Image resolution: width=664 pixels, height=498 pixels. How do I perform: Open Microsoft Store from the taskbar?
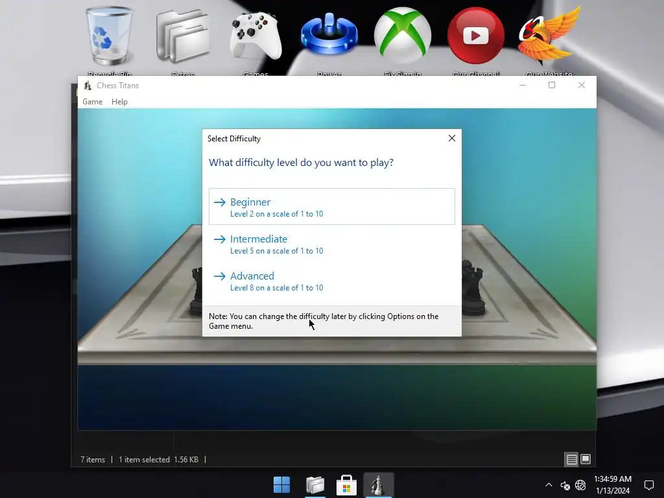(x=346, y=485)
